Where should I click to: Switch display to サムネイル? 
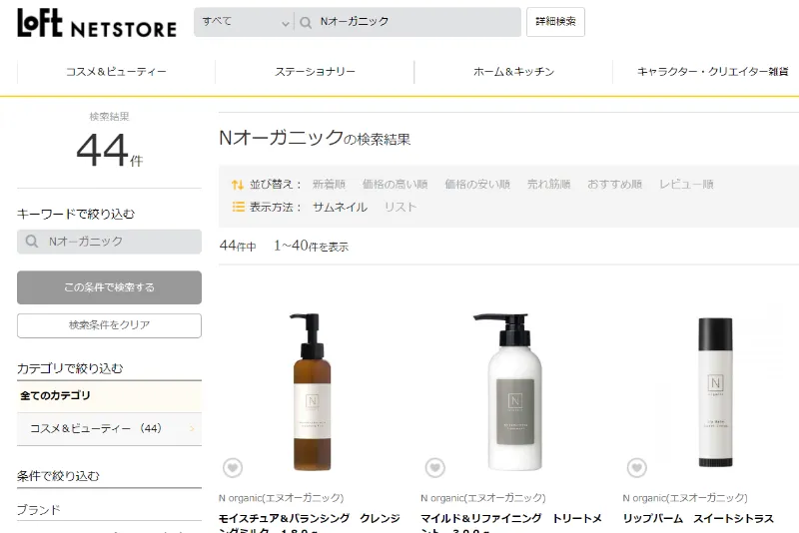[340, 208]
